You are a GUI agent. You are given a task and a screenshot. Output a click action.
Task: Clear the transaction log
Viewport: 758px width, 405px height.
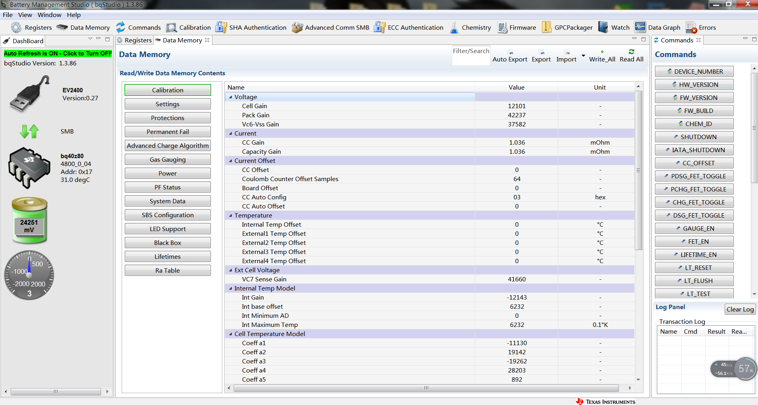point(740,309)
